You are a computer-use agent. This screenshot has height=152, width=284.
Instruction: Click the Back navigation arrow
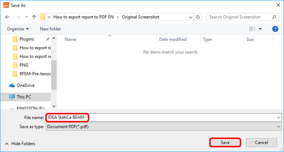click(x=8, y=17)
